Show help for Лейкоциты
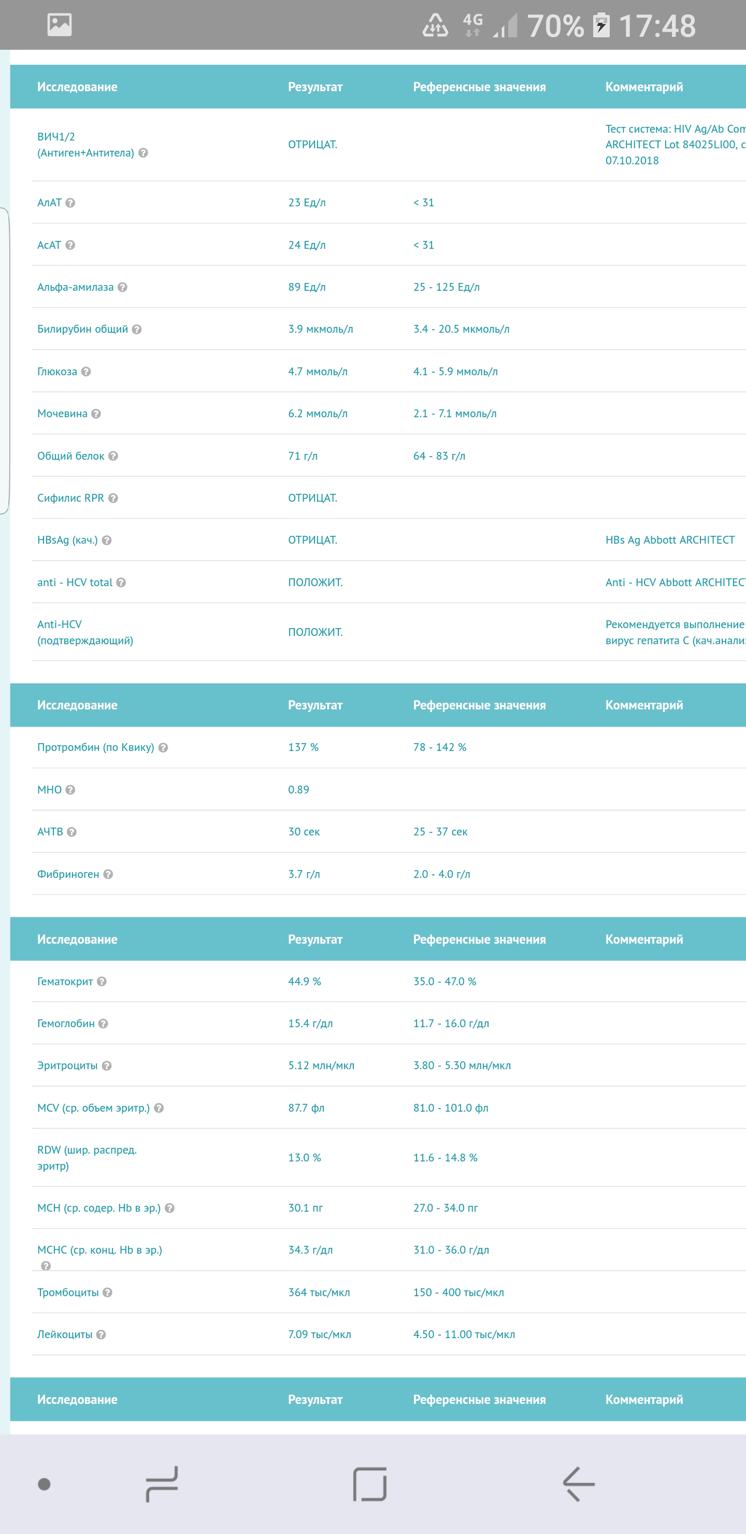The image size is (746, 1534). pos(101,1334)
